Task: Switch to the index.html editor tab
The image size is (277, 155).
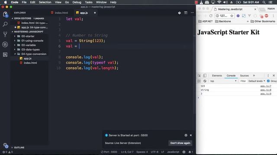Action: [x=61, y=13]
